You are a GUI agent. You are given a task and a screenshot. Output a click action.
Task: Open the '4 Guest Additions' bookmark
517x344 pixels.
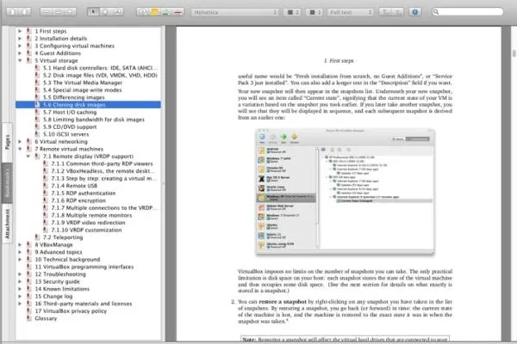coord(58,53)
